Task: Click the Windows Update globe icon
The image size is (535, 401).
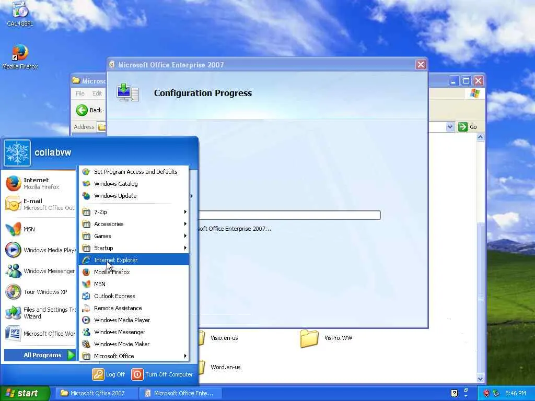Action: [x=86, y=196]
